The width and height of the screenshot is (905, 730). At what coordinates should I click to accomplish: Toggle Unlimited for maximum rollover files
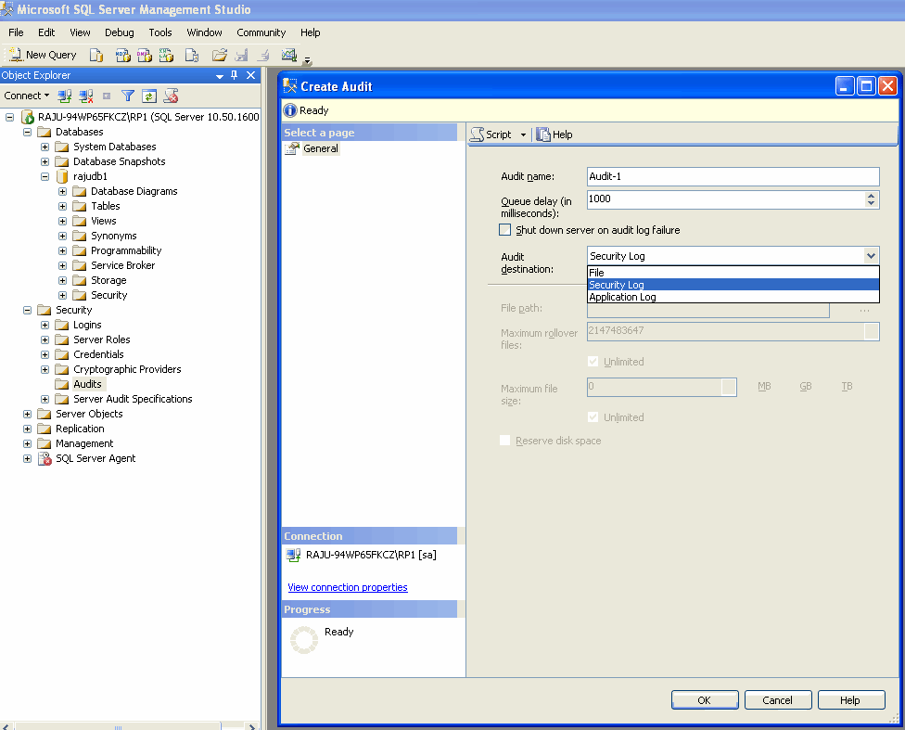pyautogui.click(x=593, y=361)
